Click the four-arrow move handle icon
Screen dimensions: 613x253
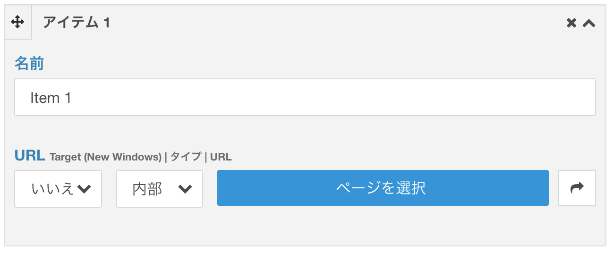click(17, 22)
